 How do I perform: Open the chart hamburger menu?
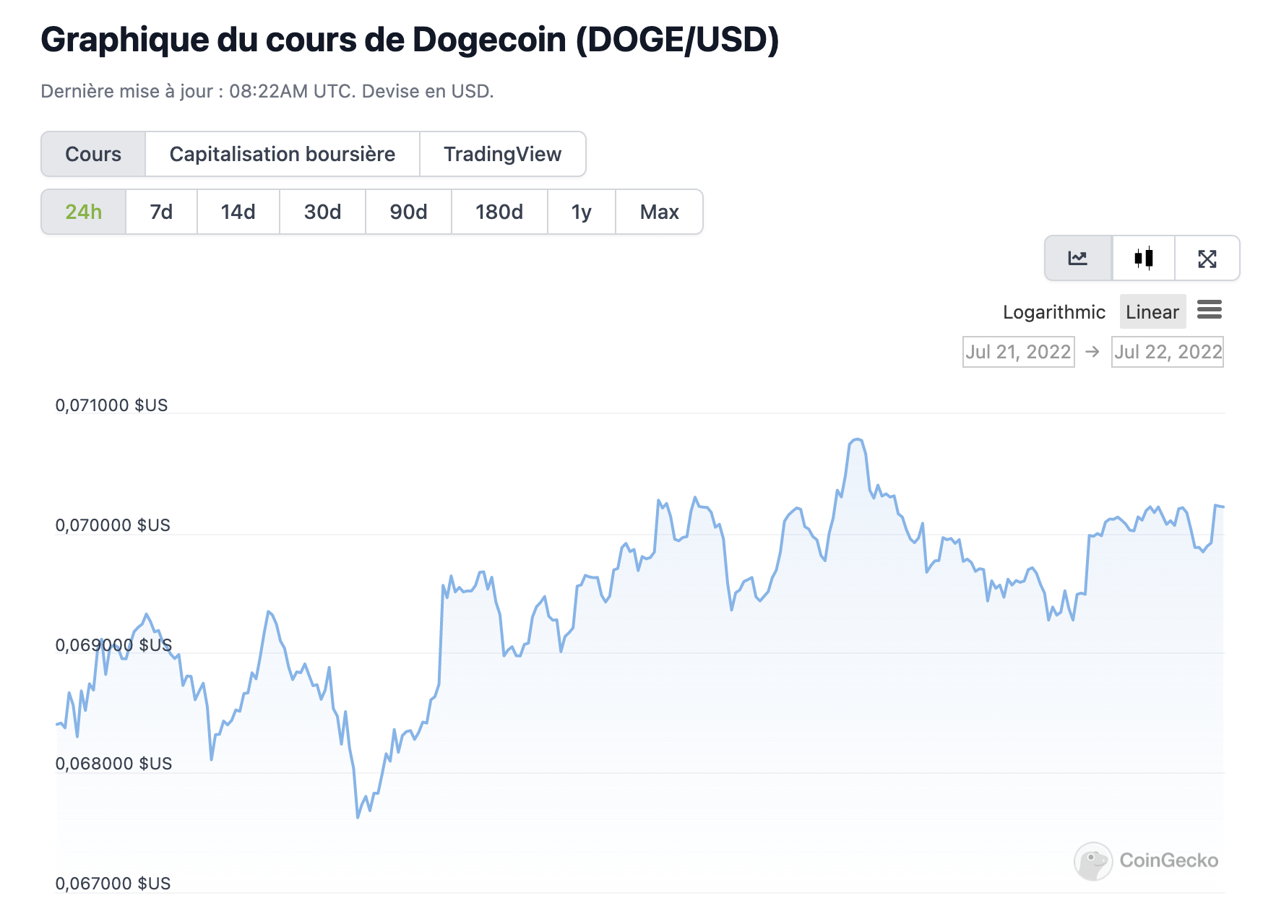pyautogui.click(x=1209, y=311)
